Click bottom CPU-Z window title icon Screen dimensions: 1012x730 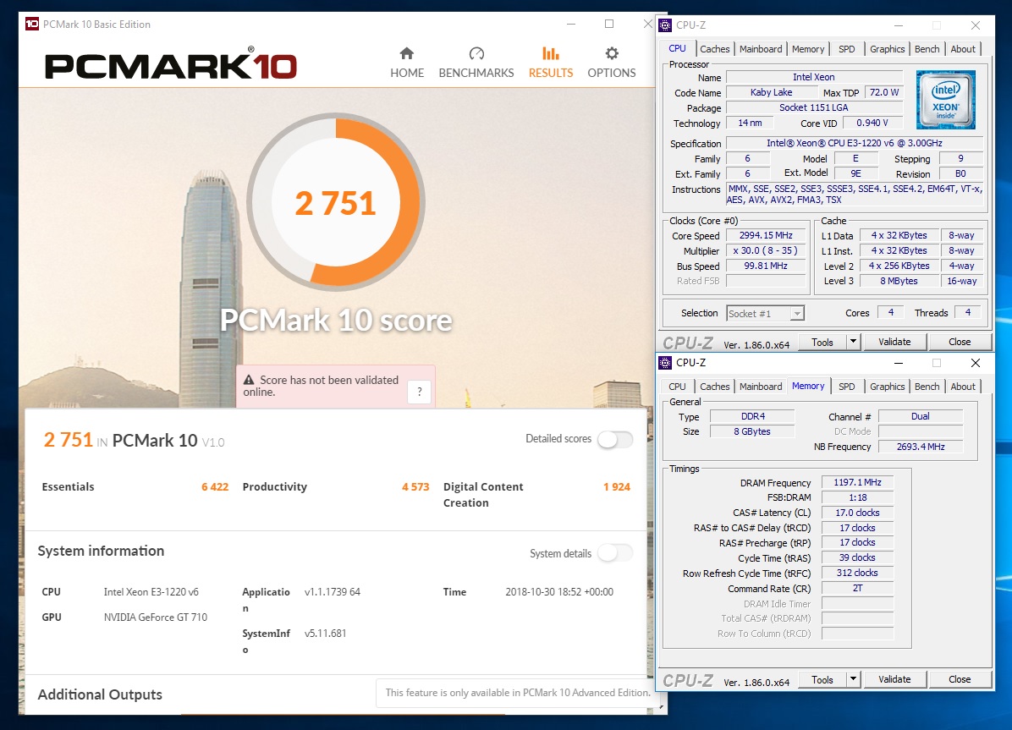[x=665, y=363]
